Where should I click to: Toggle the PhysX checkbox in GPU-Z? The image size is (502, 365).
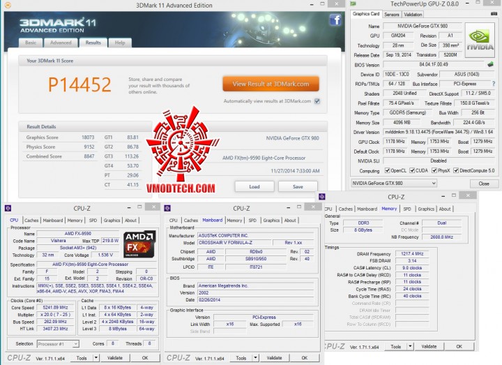click(434, 170)
